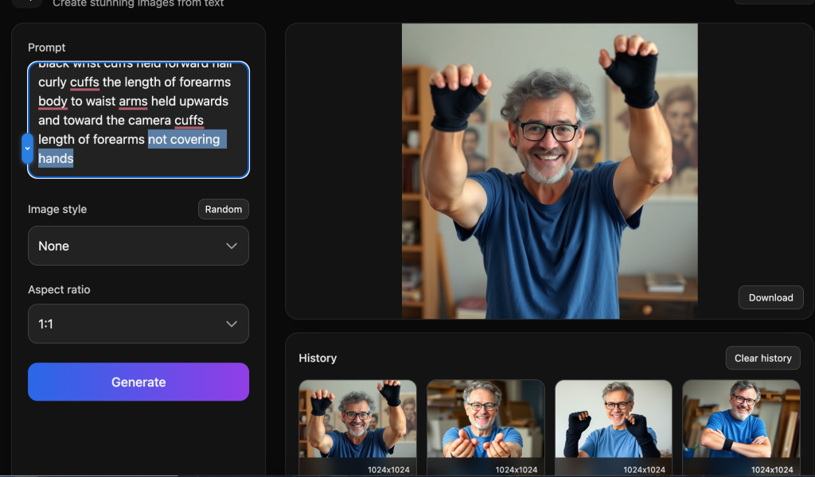Click the large generated image preview
This screenshot has height=477, width=815.
(549, 171)
